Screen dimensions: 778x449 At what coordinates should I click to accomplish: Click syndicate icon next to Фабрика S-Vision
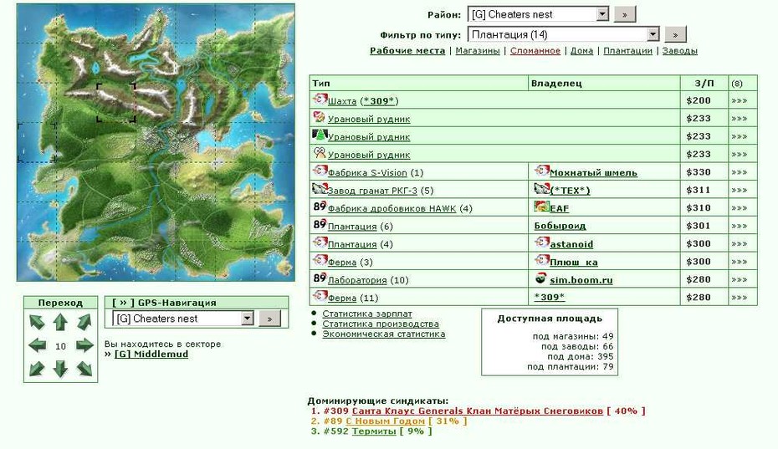320,171
